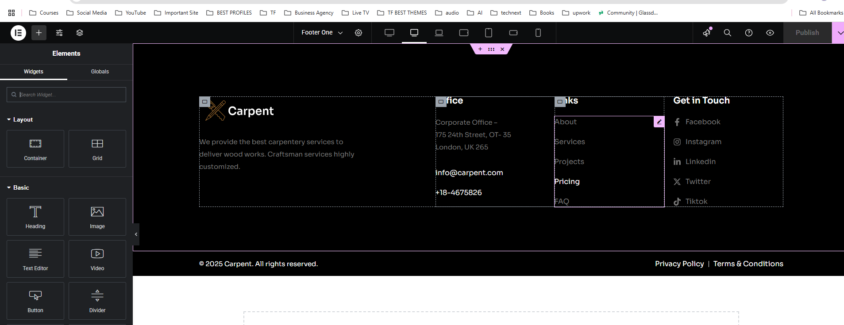The width and height of the screenshot is (844, 325).
Task: Click the Privacy Policy link
Action: click(679, 264)
